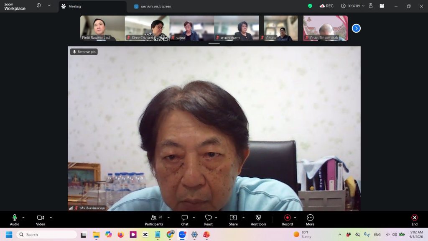Image resolution: width=428 pixels, height=241 pixels.
Task: Expand the Share options arrow
Action: (244, 218)
